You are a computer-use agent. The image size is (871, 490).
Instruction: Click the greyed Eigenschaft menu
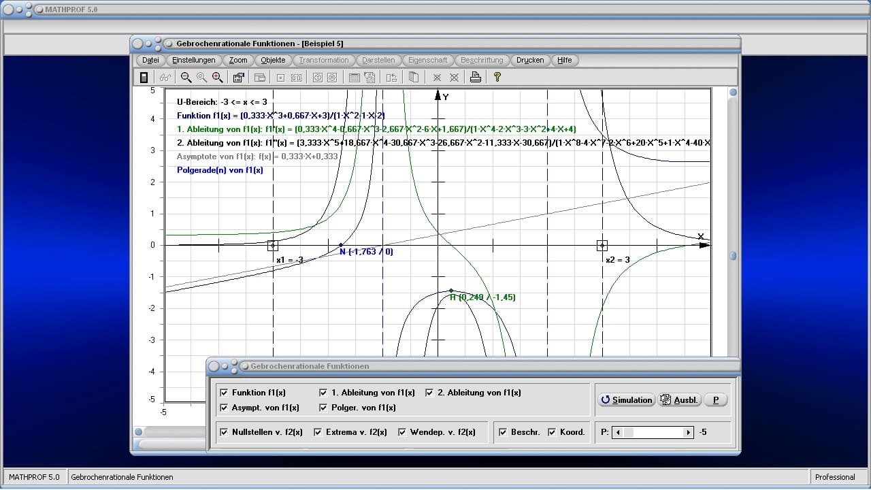[x=428, y=60]
